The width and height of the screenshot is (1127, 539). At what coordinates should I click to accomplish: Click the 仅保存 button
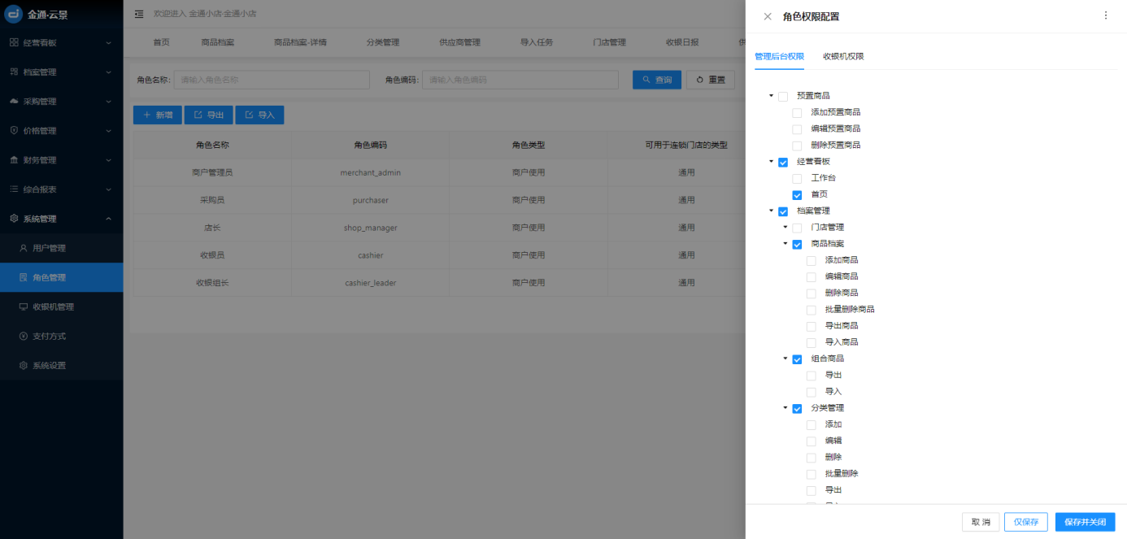(1025, 522)
